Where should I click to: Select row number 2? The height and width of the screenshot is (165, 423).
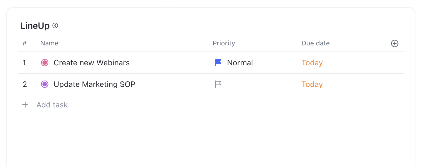click(25, 84)
